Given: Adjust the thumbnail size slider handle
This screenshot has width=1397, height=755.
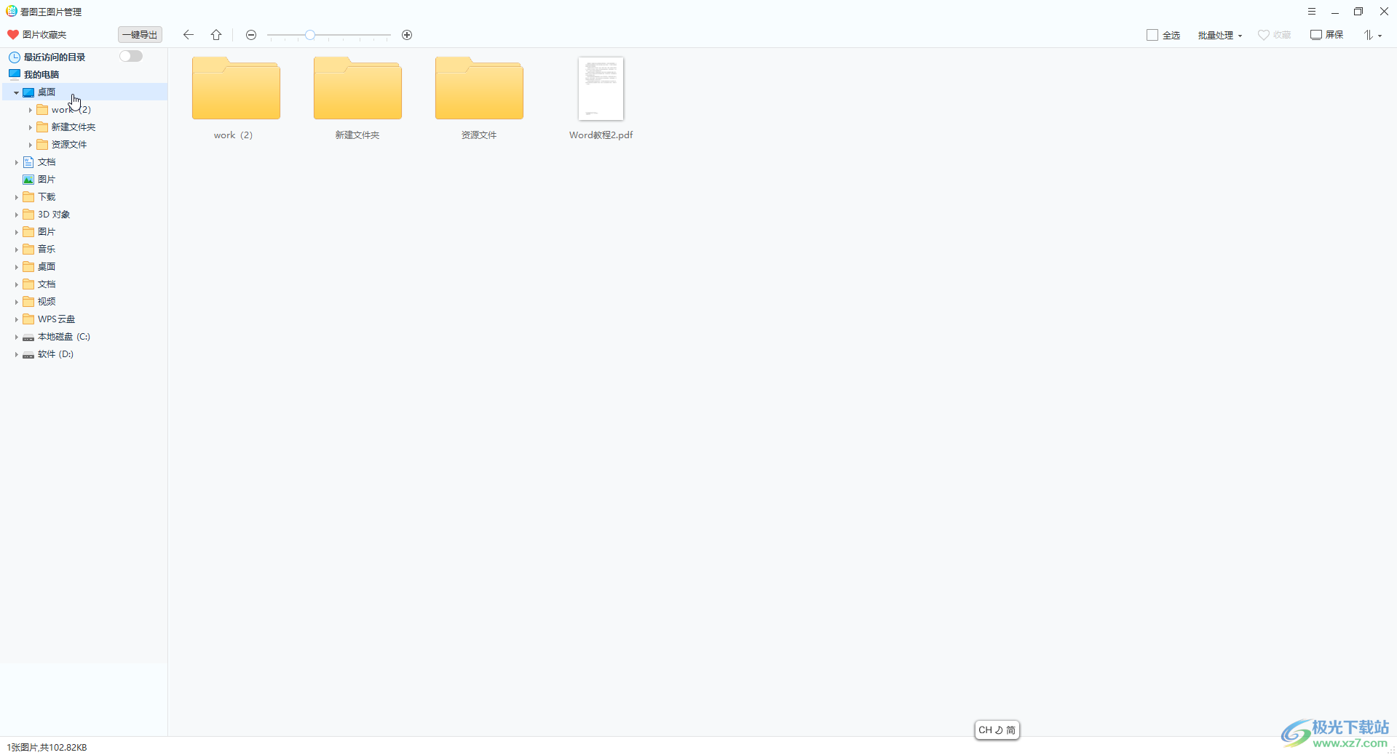Looking at the screenshot, I should [x=310, y=35].
